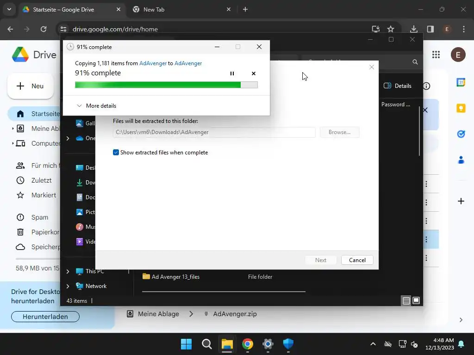474x355 pixels.
Task: Show hidden tray icons chevron
Action: pyautogui.click(x=373, y=344)
